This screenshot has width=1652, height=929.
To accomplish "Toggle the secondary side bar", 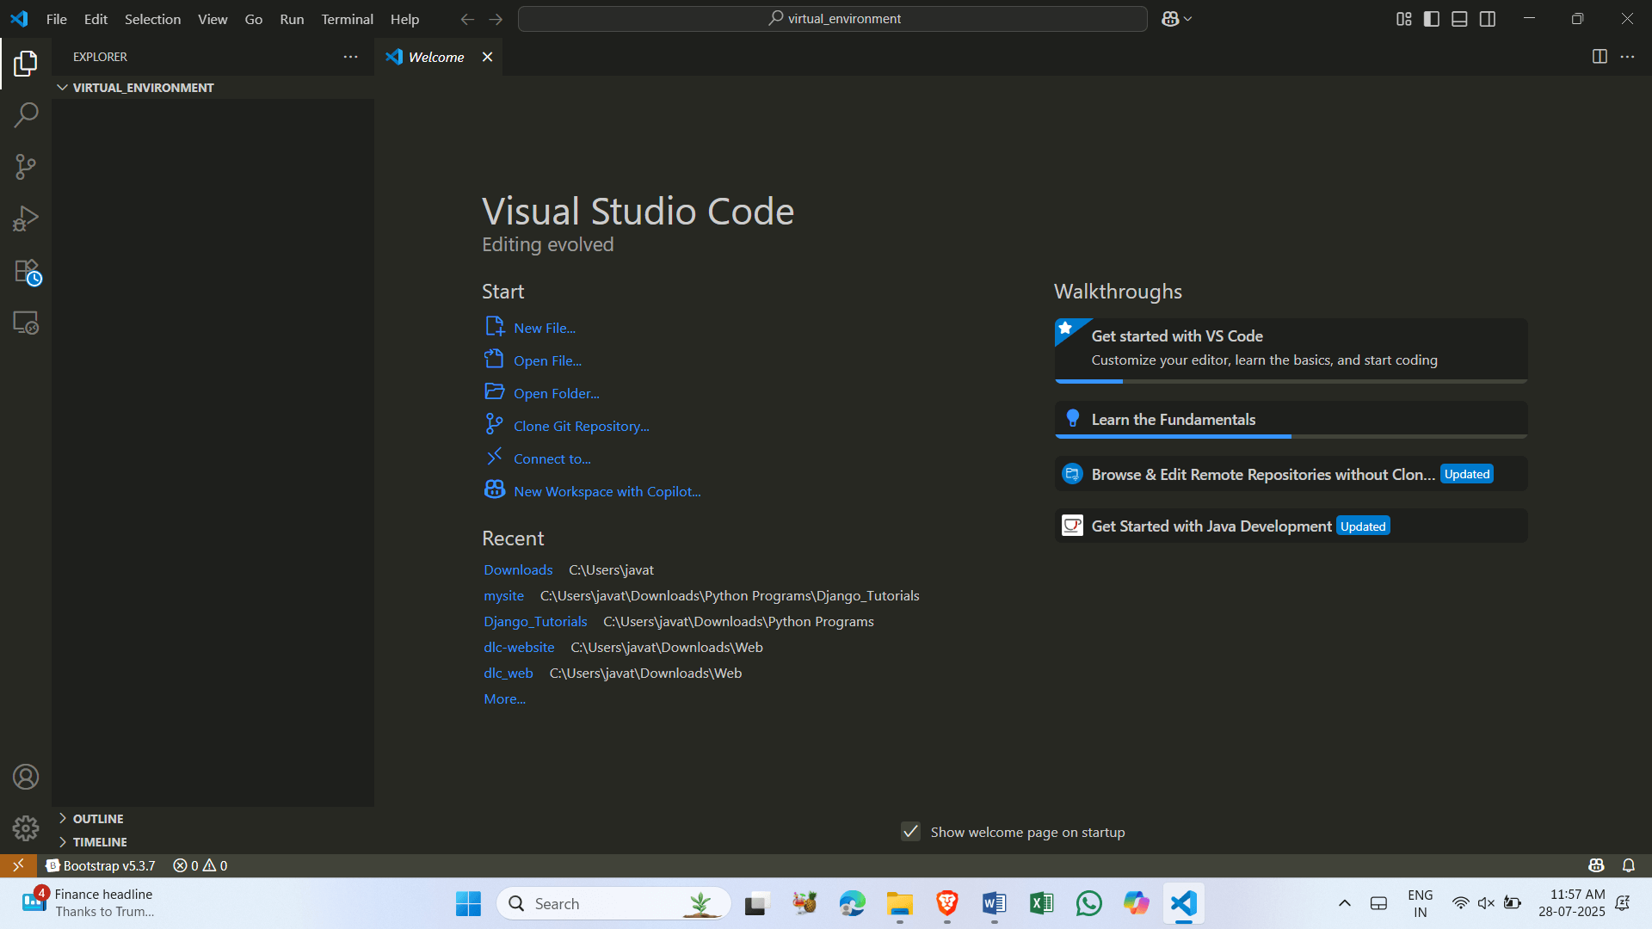I will (1488, 18).
